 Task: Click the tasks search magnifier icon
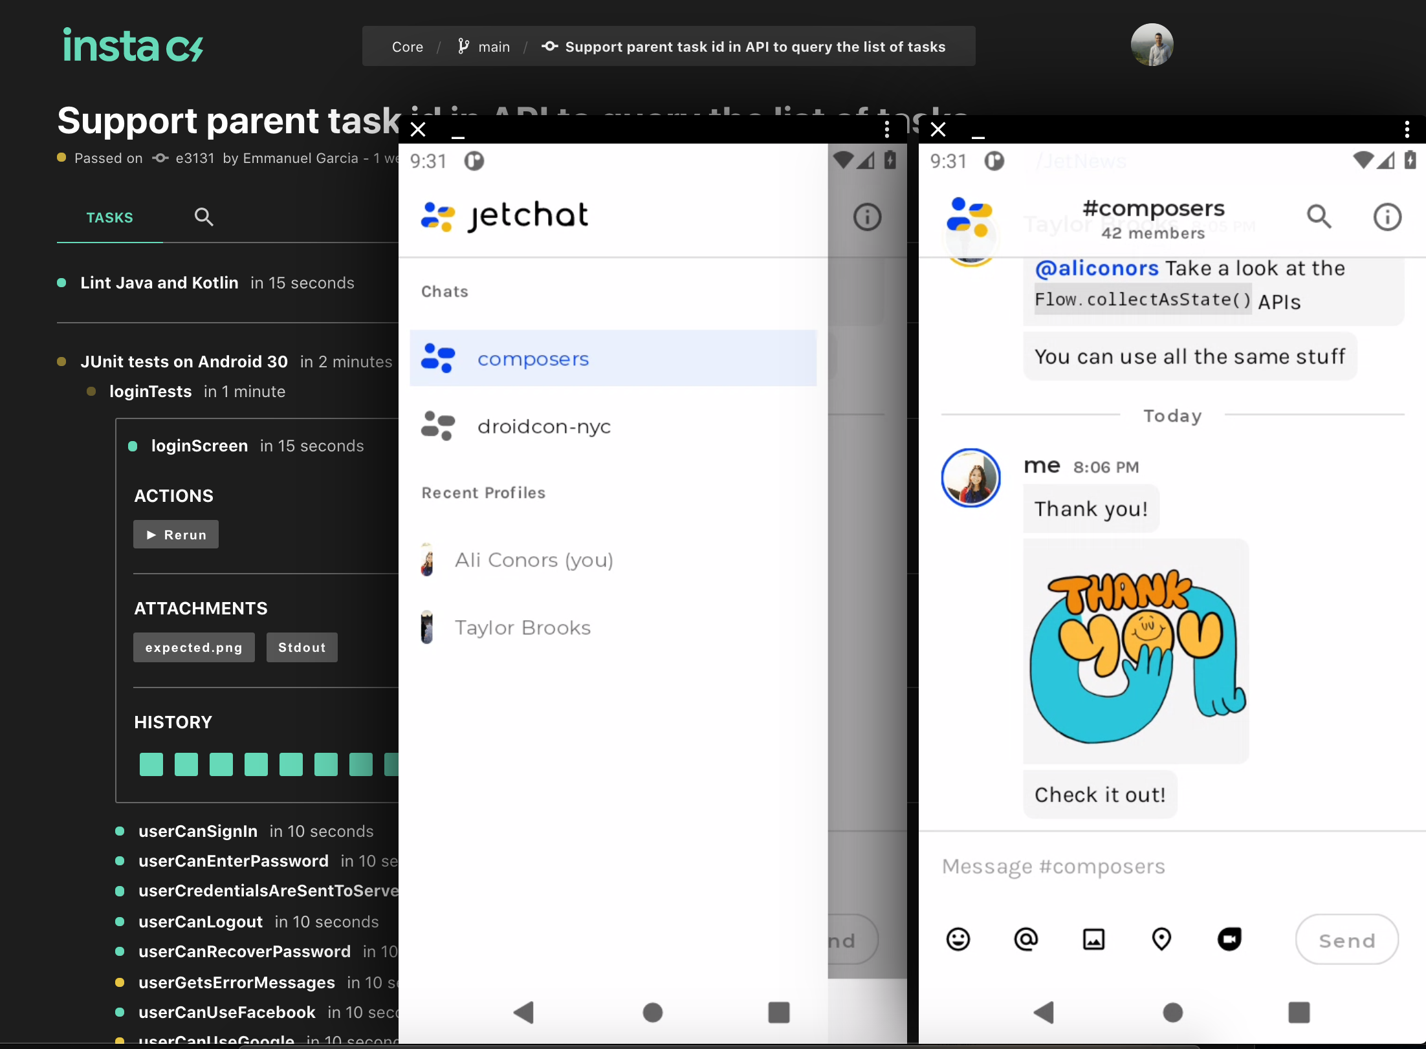204,217
